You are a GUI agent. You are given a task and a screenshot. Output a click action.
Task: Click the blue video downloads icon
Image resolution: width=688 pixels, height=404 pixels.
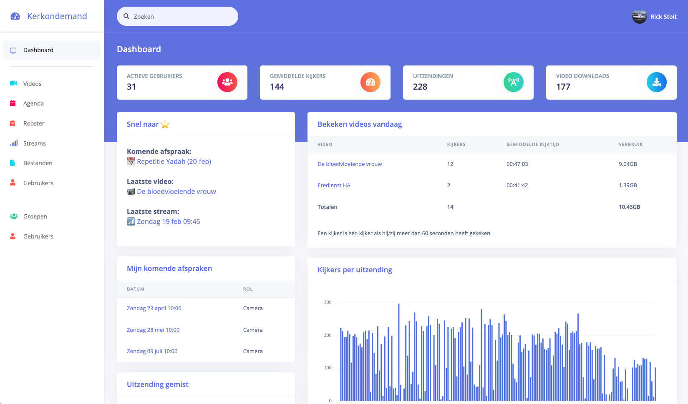tap(657, 82)
